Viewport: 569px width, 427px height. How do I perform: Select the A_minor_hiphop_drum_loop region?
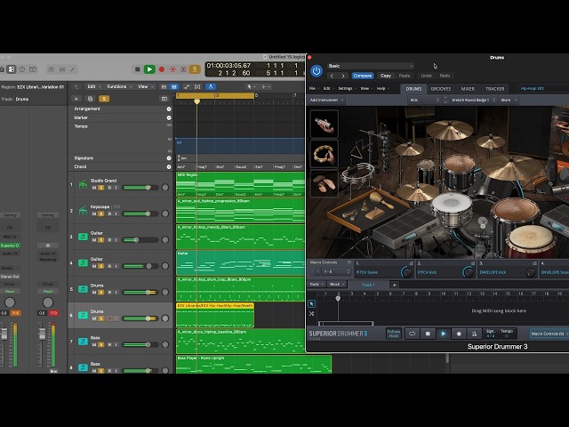pyautogui.click(x=240, y=289)
